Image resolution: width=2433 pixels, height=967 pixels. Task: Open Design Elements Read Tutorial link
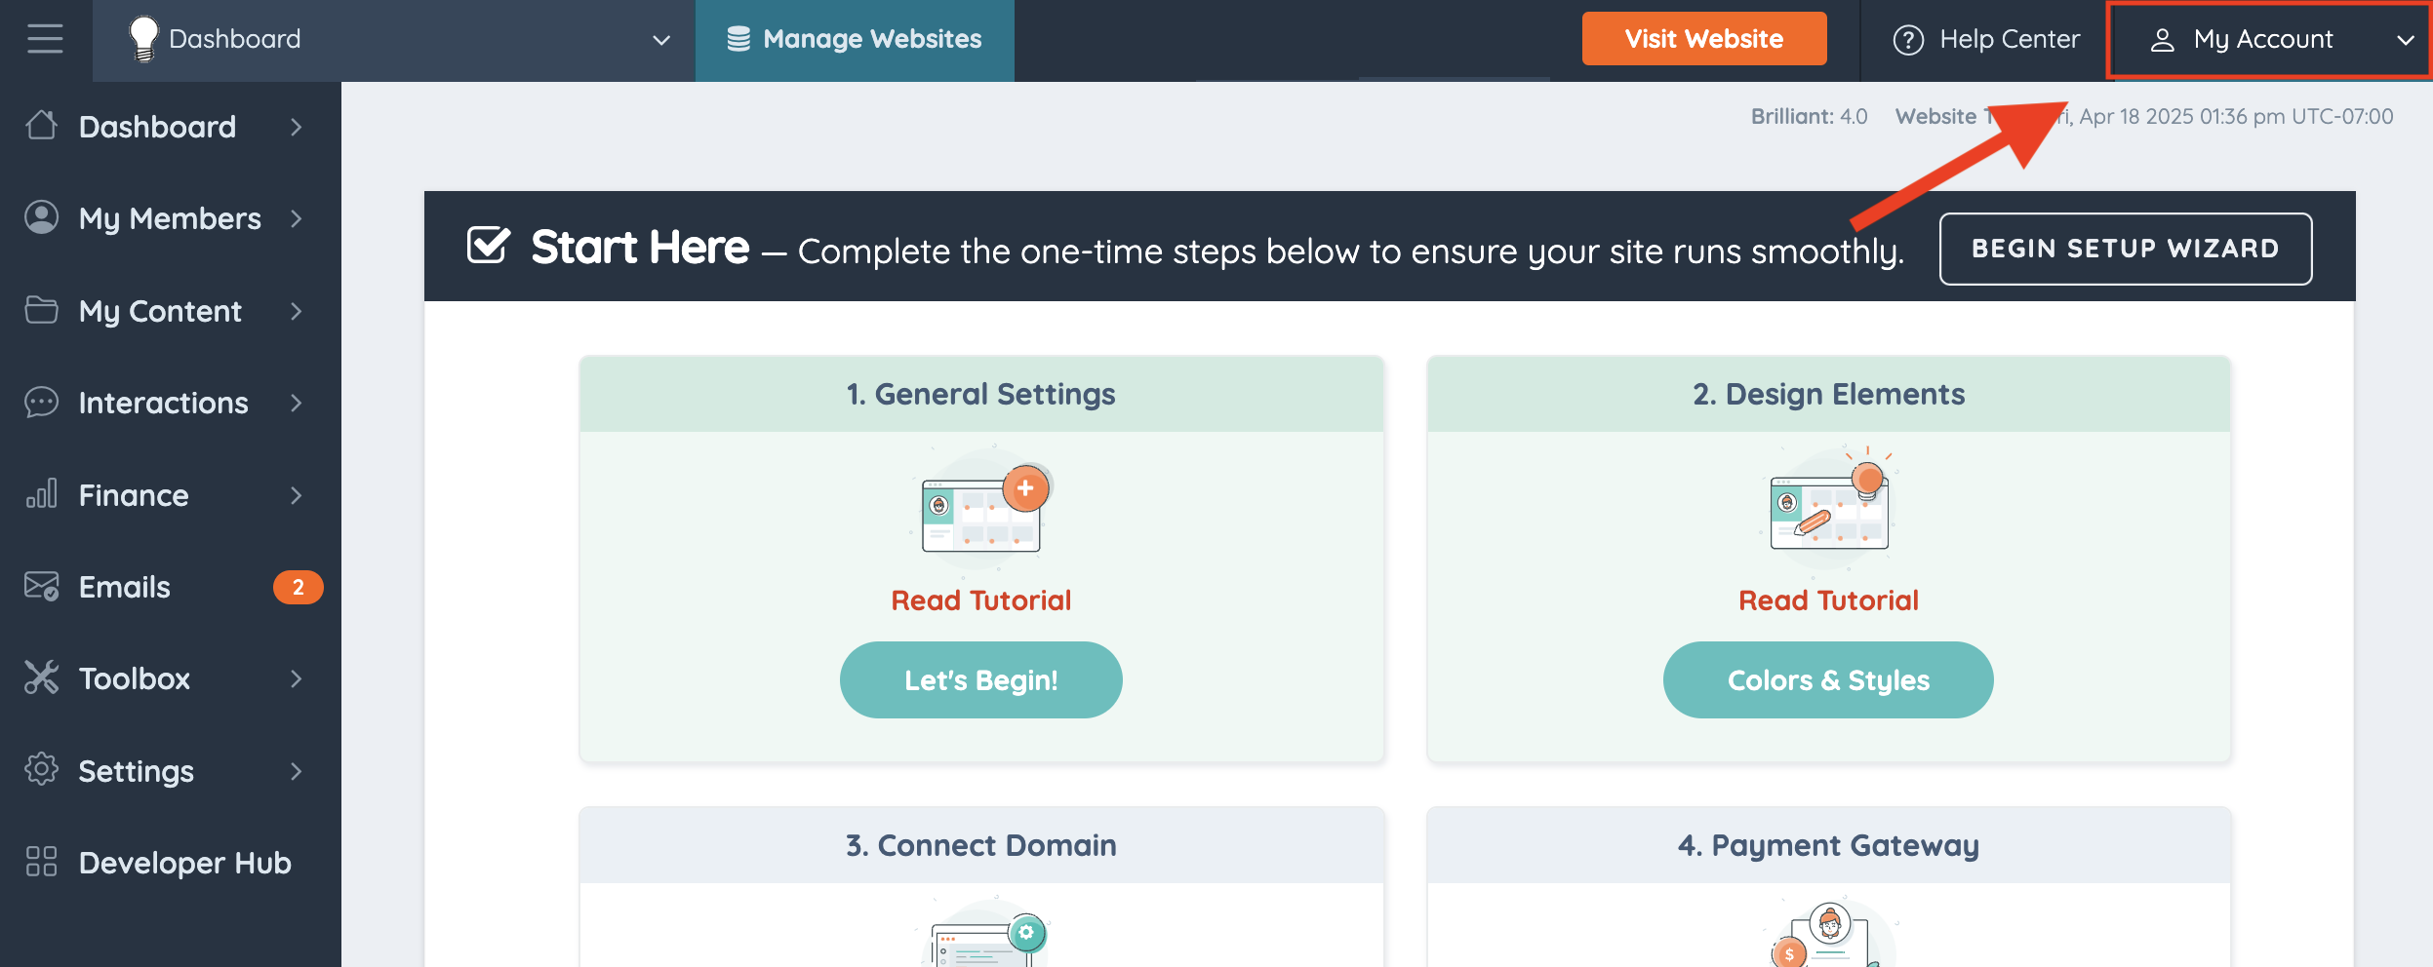pyautogui.click(x=1828, y=600)
